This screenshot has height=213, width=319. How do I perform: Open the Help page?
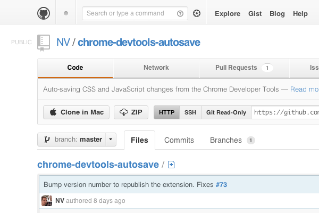tap(300, 14)
